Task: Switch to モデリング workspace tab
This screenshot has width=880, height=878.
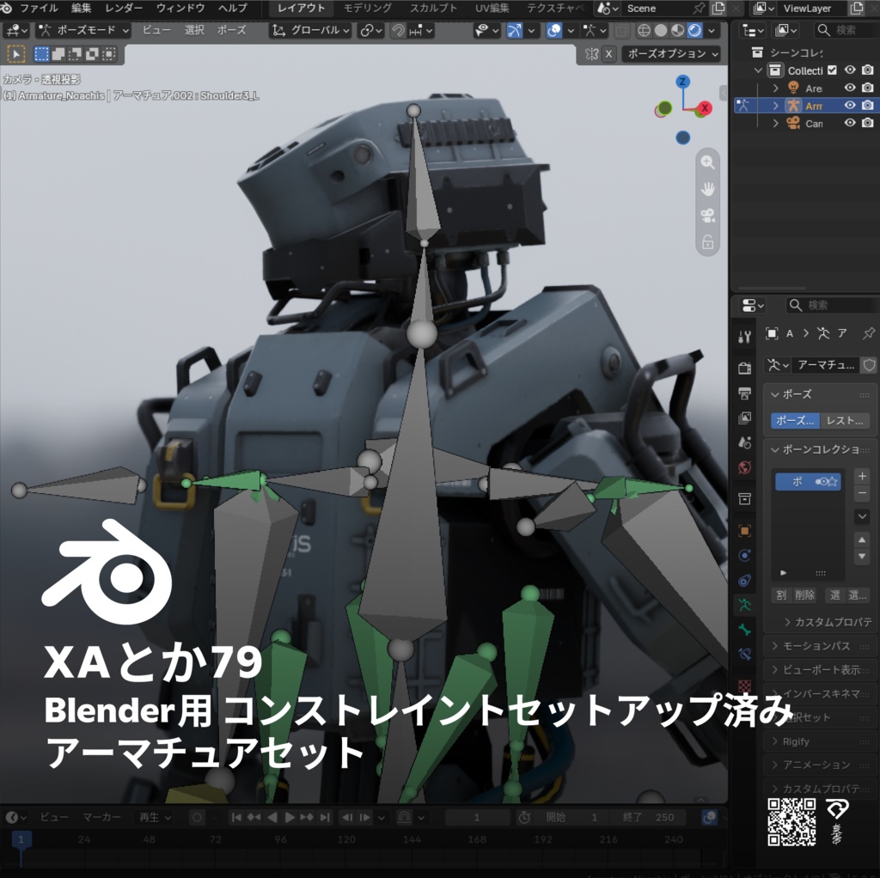Action: (x=368, y=8)
